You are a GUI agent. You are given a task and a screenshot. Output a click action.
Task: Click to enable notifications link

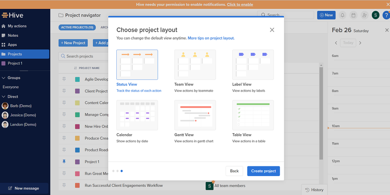tap(240, 4)
